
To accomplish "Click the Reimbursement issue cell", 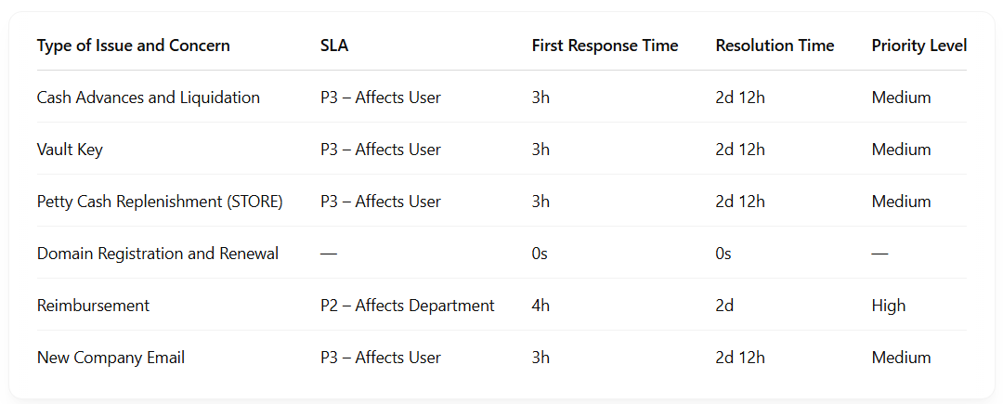I will click(x=93, y=306).
